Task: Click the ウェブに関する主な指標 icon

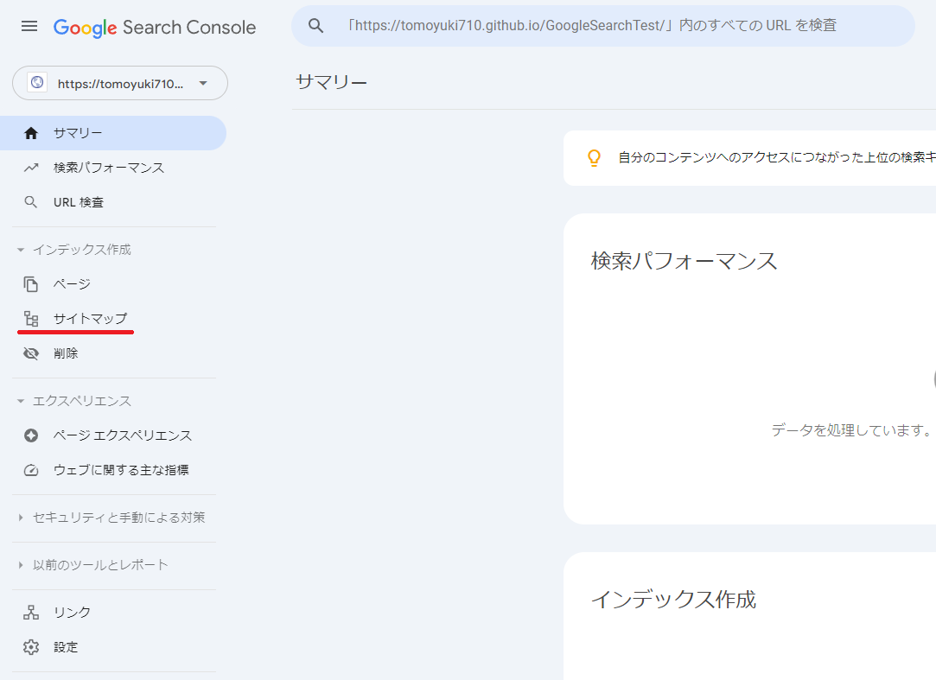Action: (29, 470)
